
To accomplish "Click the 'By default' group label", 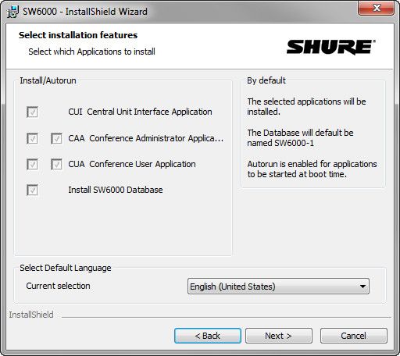I will tap(266, 80).
